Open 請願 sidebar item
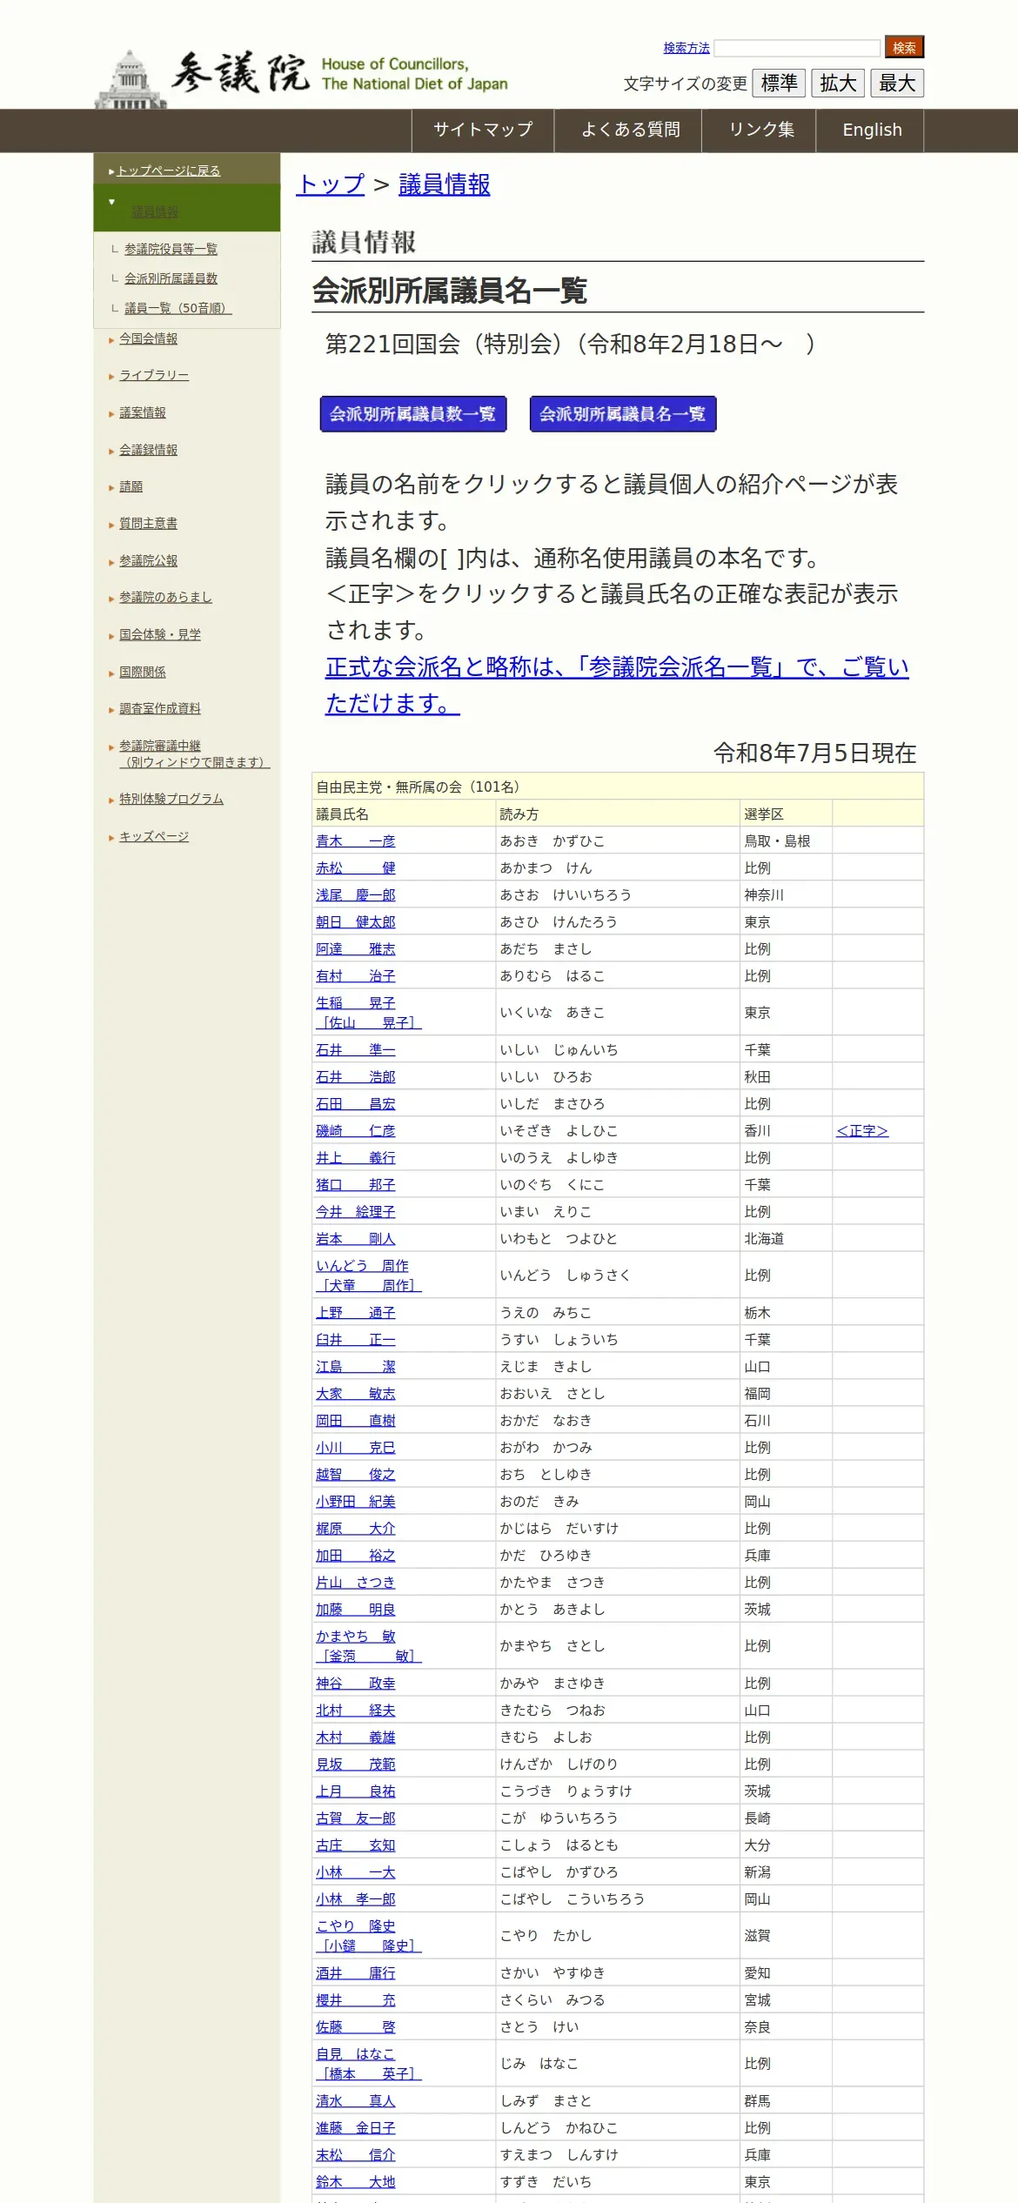1018x2203 pixels. click(131, 486)
